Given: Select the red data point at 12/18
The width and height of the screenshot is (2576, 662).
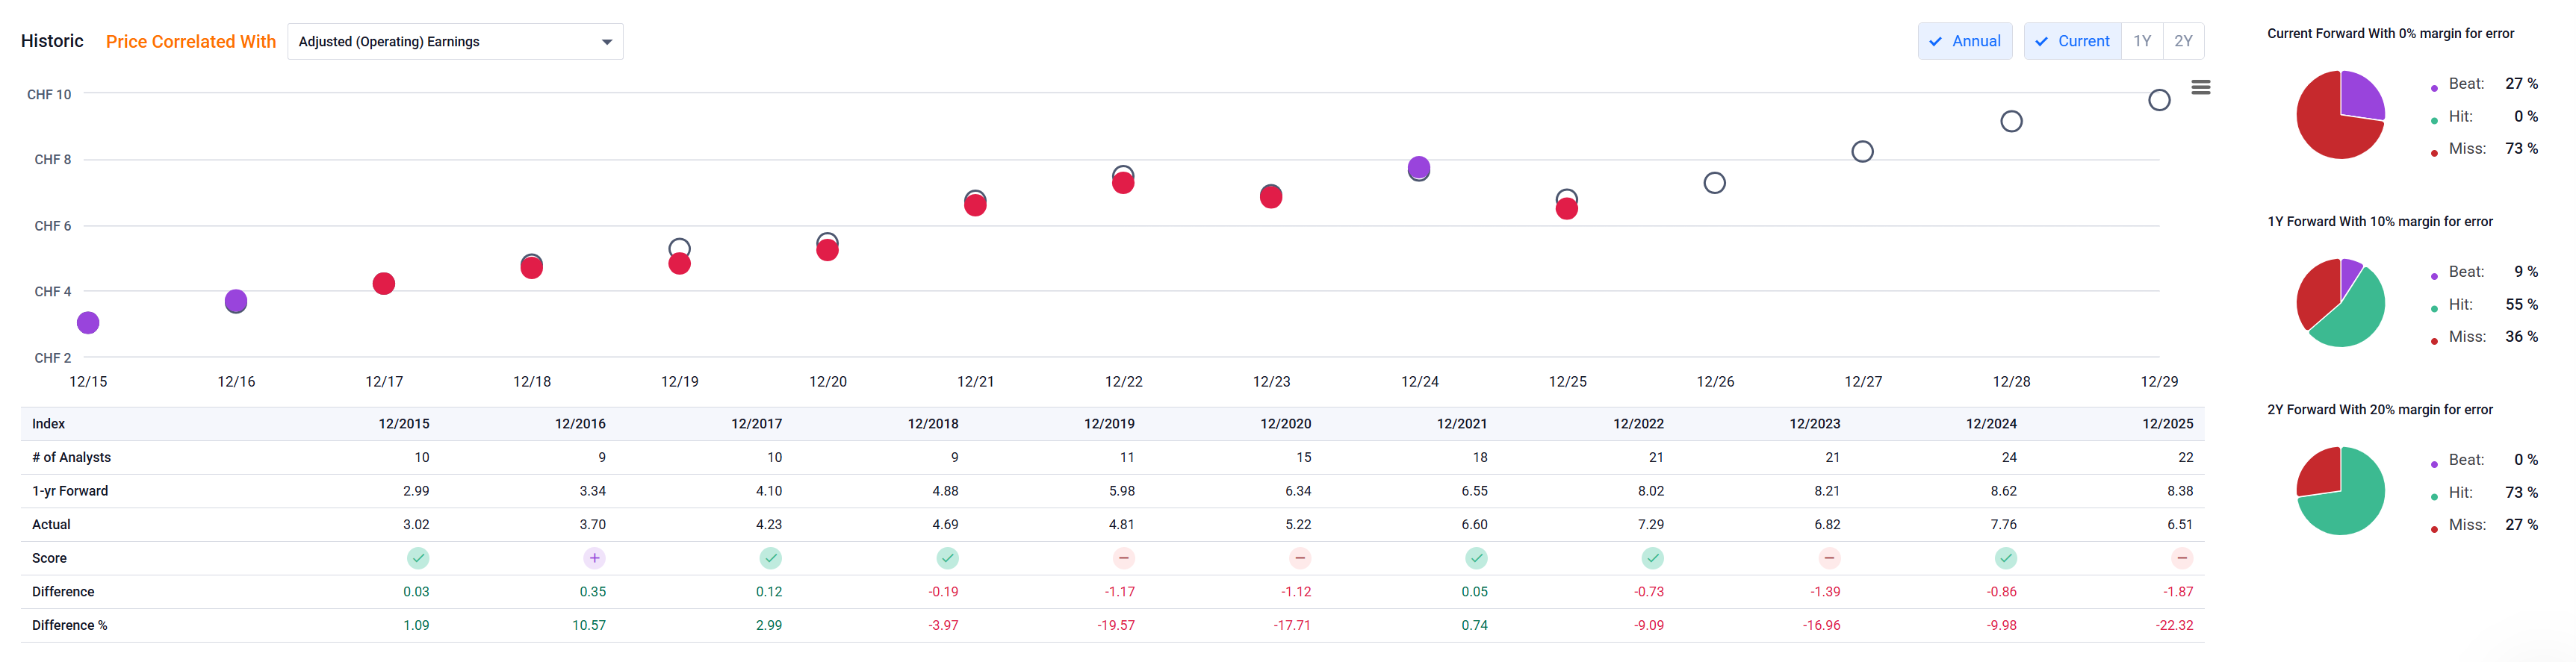Looking at the screenshot, I should click(532, 268).
